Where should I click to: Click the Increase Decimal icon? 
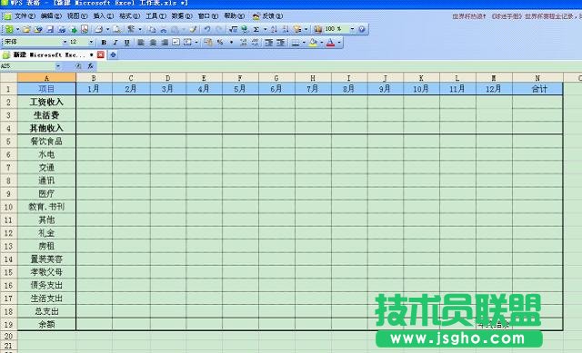click(x=243, y=43)
